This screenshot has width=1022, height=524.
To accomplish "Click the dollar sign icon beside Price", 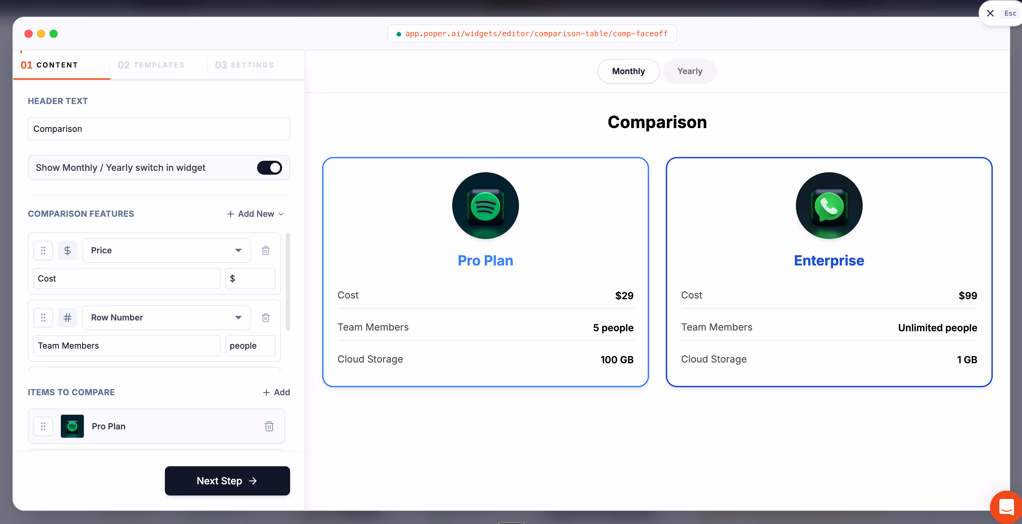I will click(67, 251).
